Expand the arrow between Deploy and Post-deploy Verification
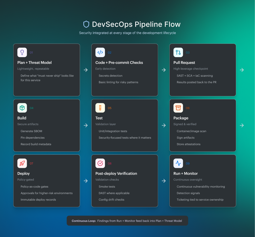The width and height of the screenshot is (255, 237). 86,181
